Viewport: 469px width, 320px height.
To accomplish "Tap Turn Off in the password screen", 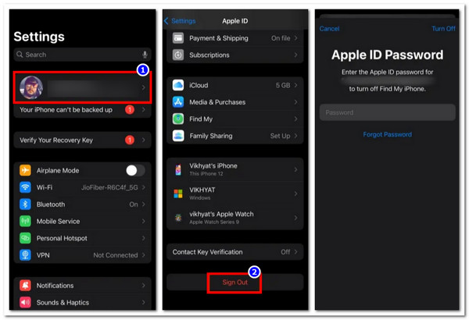I will click(443, 29).
